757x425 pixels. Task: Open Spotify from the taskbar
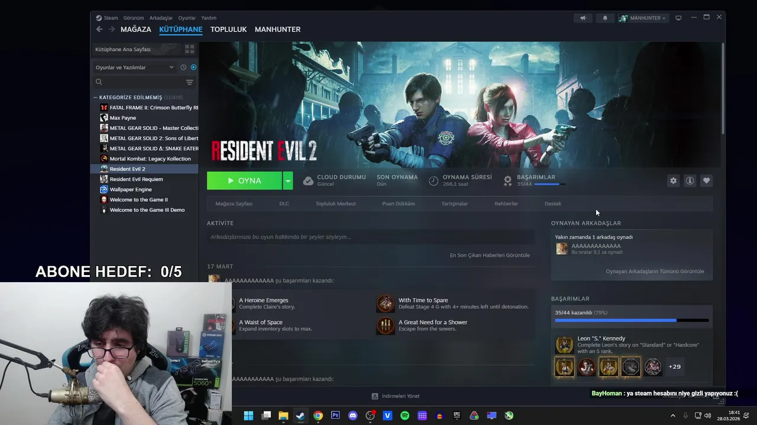tap(405, 416)
